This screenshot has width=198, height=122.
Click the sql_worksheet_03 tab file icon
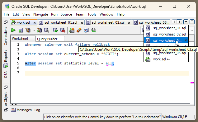pos(135,22)
